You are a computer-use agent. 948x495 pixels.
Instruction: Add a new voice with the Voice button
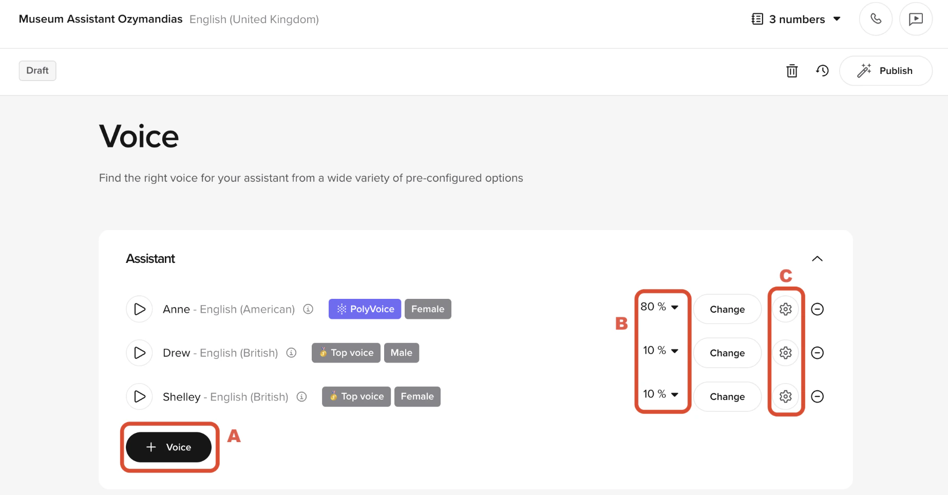tap(169, 447)
